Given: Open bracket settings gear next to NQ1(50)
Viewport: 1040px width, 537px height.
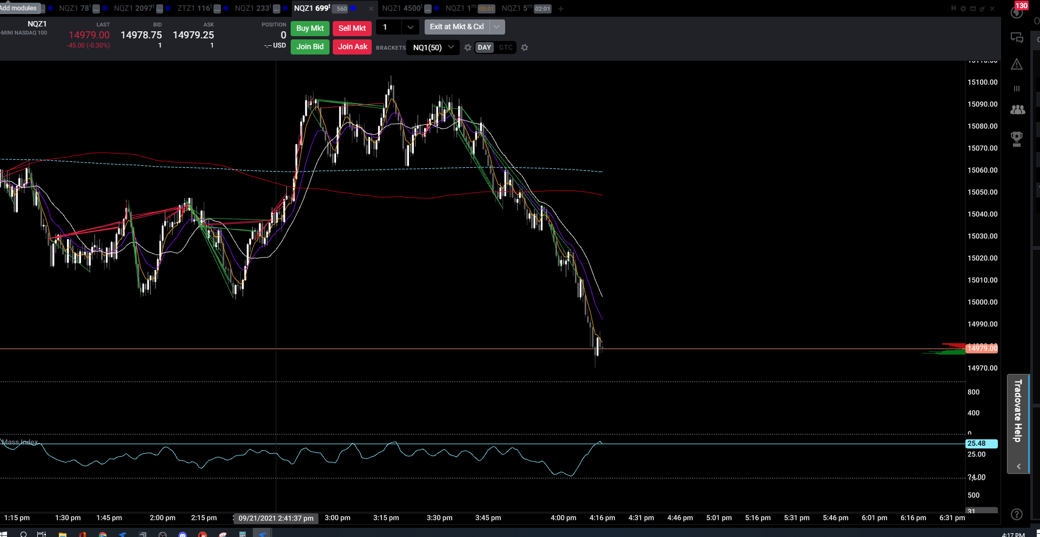Looking at the screenshot, I should (x=468, y=47).
